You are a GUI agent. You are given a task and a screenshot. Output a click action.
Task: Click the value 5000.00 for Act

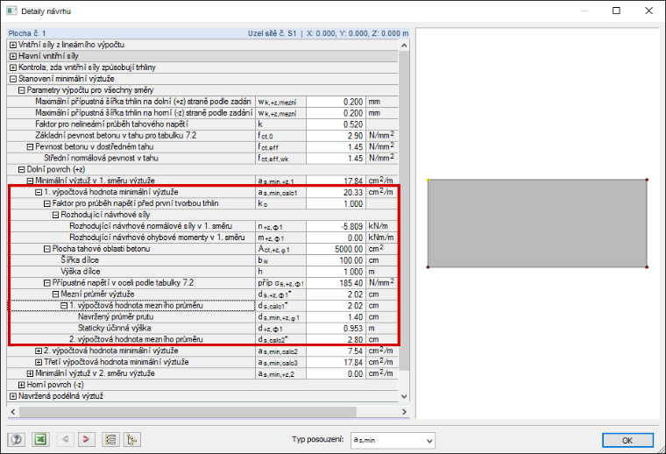349,249
